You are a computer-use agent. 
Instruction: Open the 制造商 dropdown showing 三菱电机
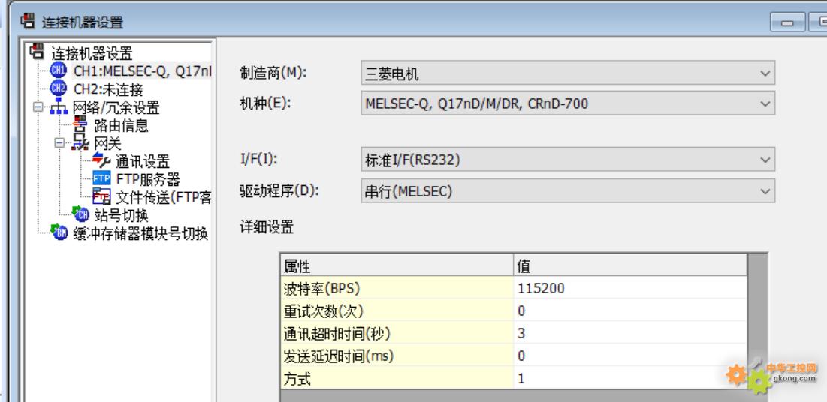(568, 73)
